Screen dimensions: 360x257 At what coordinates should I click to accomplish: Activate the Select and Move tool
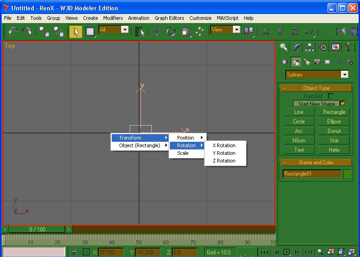click(x=157, y=31)
